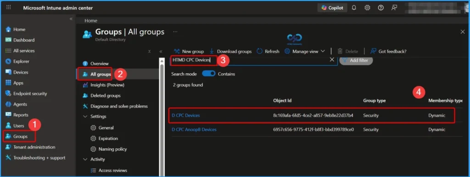Screen dimensions: 470x177
Task: Open the help question mark icon
Action: point(380,8)
